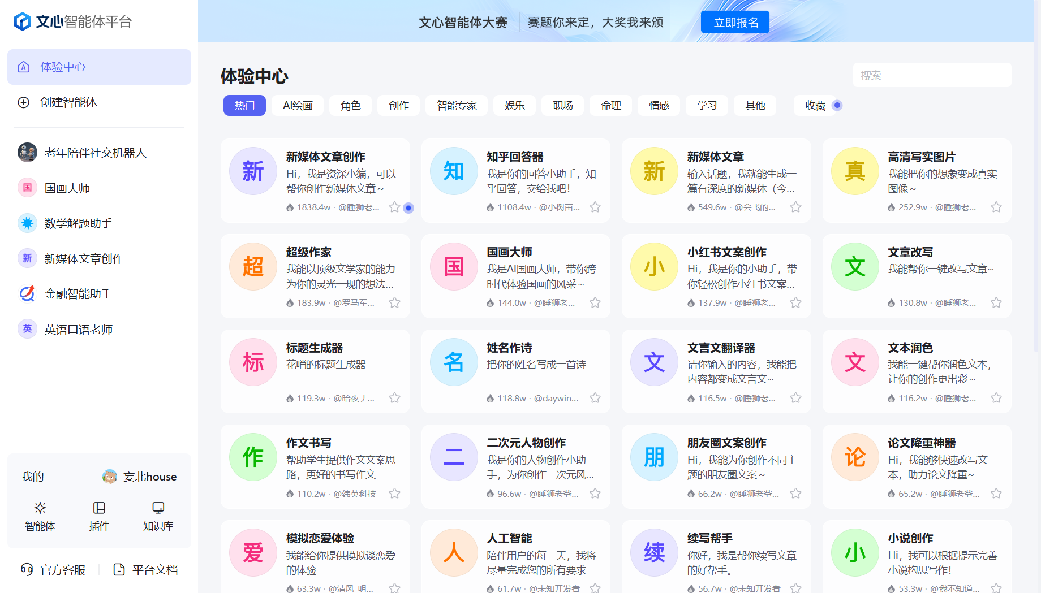The width and height of the screenshot is (1041, 593).
Task: Open my 插件 section icon
Action: coord(99,508)
